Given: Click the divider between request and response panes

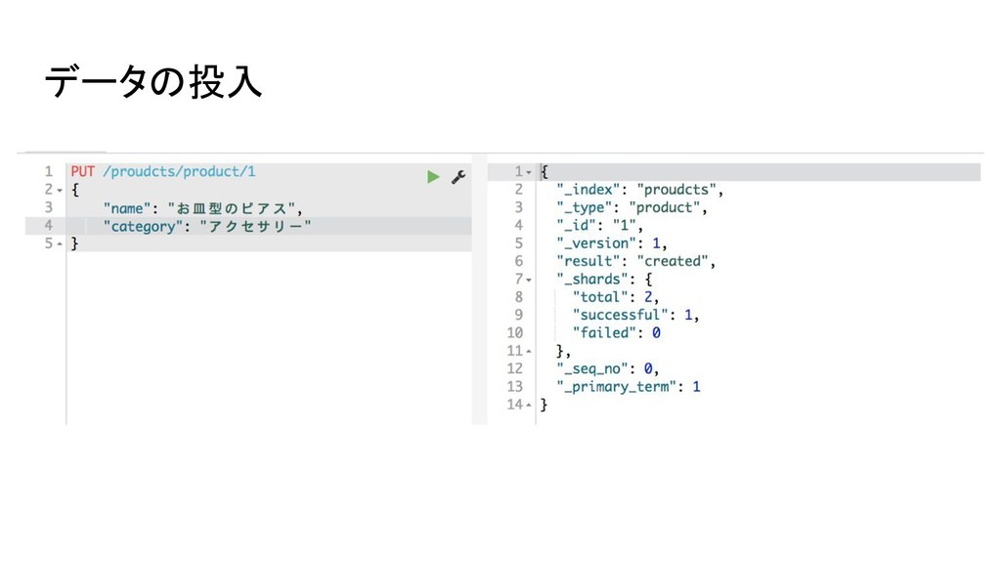Looking at the screenshot, I should [x=479, y=289].
